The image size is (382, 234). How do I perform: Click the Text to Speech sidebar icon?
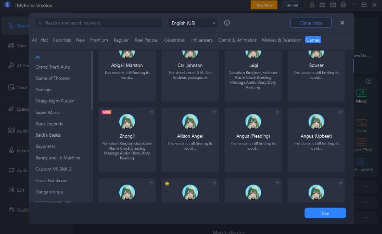[x=11, y=26]
